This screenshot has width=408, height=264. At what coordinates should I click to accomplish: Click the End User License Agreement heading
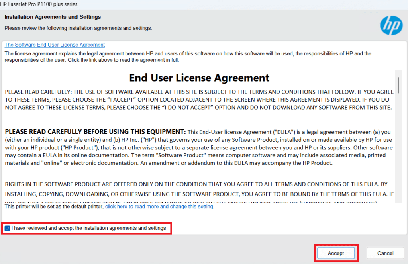pos(199,78)
